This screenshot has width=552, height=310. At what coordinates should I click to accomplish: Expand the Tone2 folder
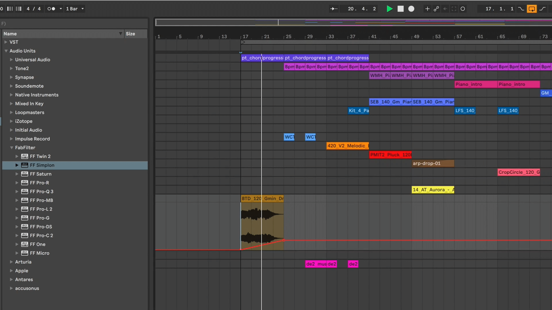pos(11,69)
